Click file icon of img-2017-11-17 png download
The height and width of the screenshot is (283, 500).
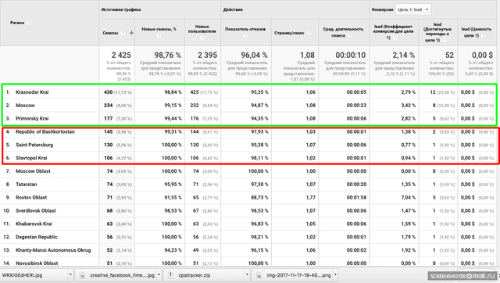(259, 275)
